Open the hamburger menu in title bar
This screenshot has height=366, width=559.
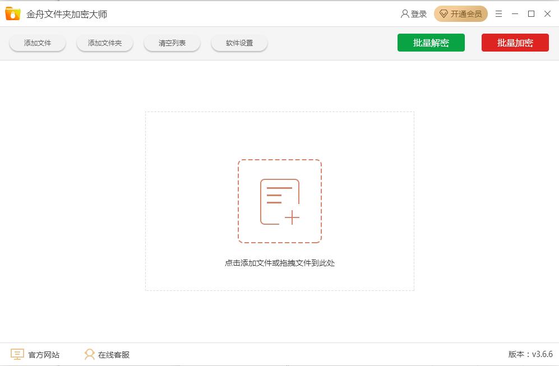[x=498, y=14]
